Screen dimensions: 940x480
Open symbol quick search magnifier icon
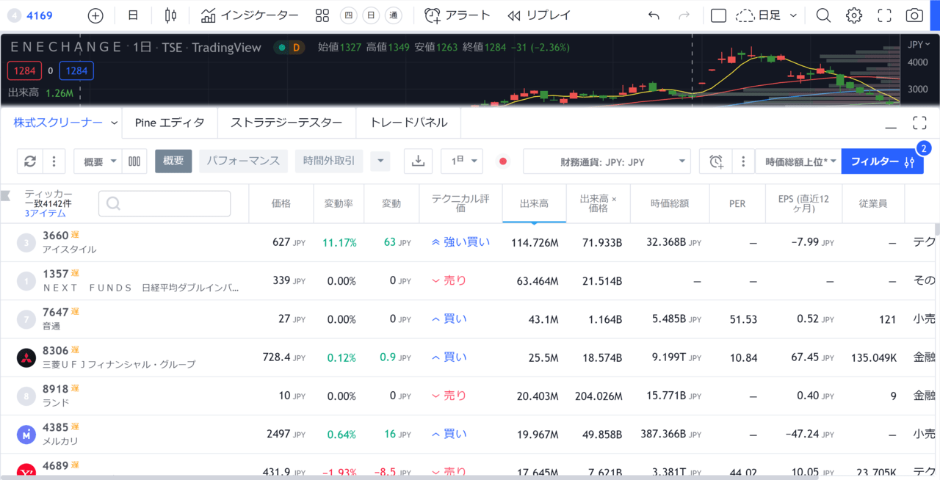pyautogui.click(x=823, y=15)
